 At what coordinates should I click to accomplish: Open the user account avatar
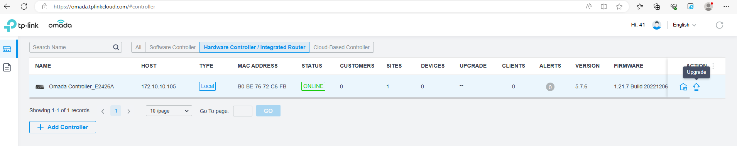657,25
